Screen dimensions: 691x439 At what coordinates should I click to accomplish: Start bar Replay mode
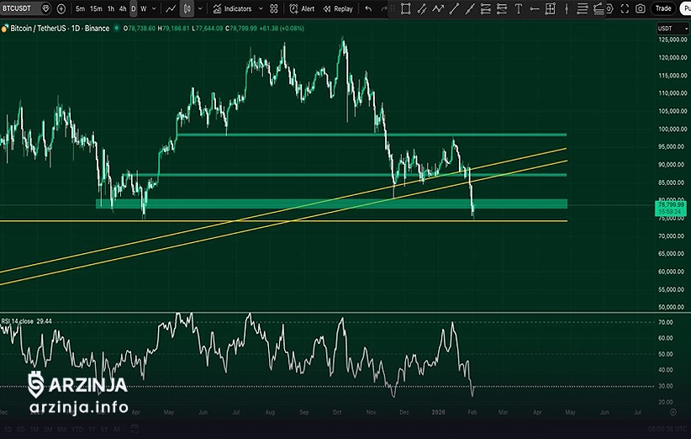[x=338, y=8]
